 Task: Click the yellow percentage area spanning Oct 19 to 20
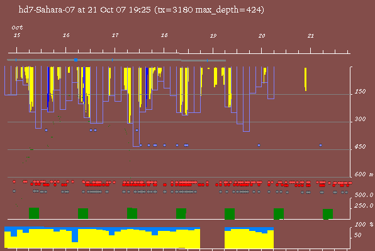[249, 239]
